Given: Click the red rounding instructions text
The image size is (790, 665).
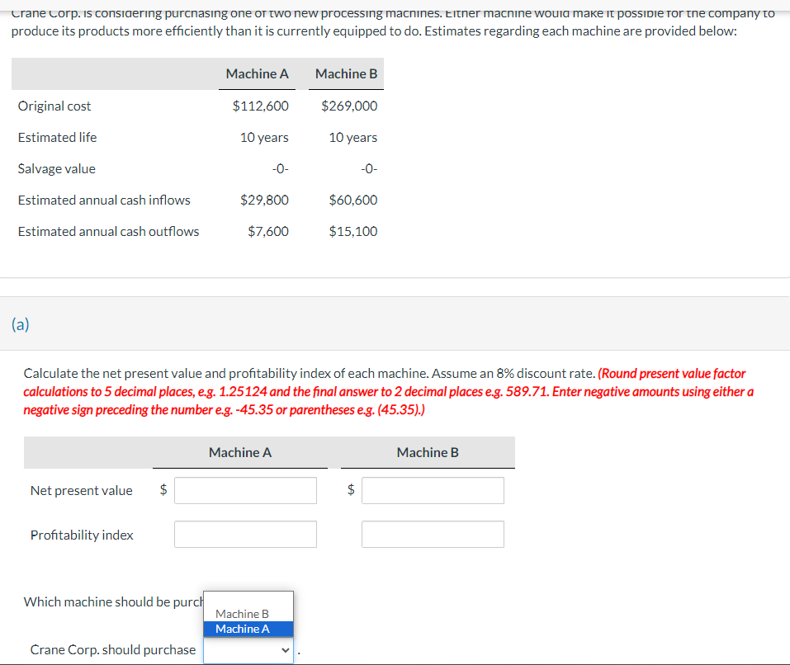Looking at the screenshot, I should click(389, 392).
